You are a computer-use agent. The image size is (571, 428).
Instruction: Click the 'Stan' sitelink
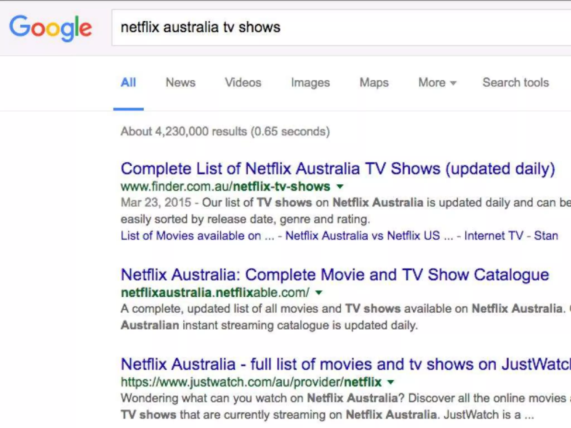pos(546,236)
